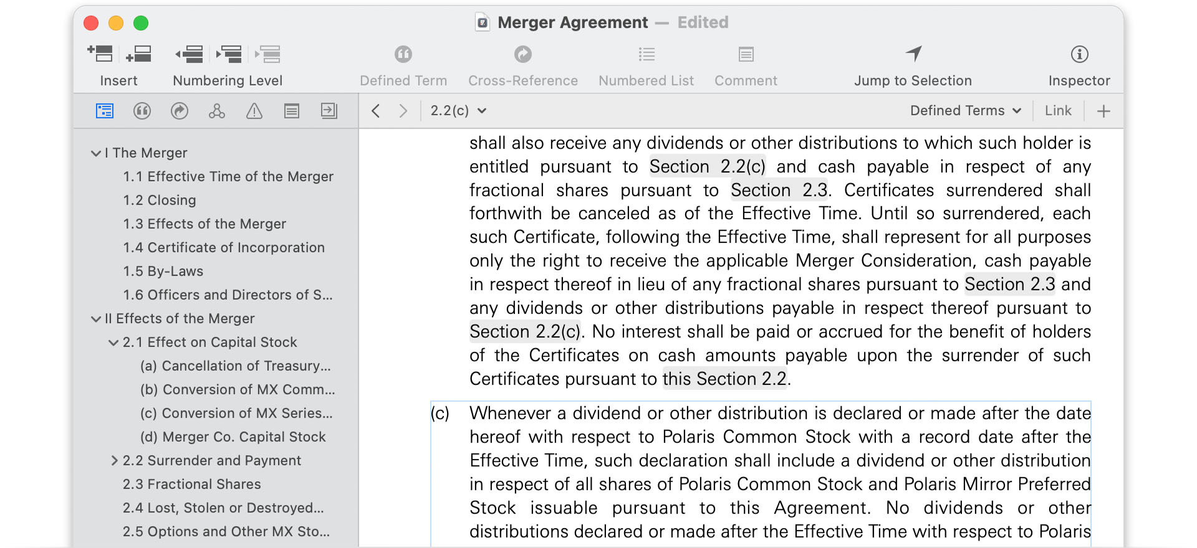Collapse 2.1 Effect on Capital Stock
Viewport: 1197px width, 548px height.
point(113,342)
